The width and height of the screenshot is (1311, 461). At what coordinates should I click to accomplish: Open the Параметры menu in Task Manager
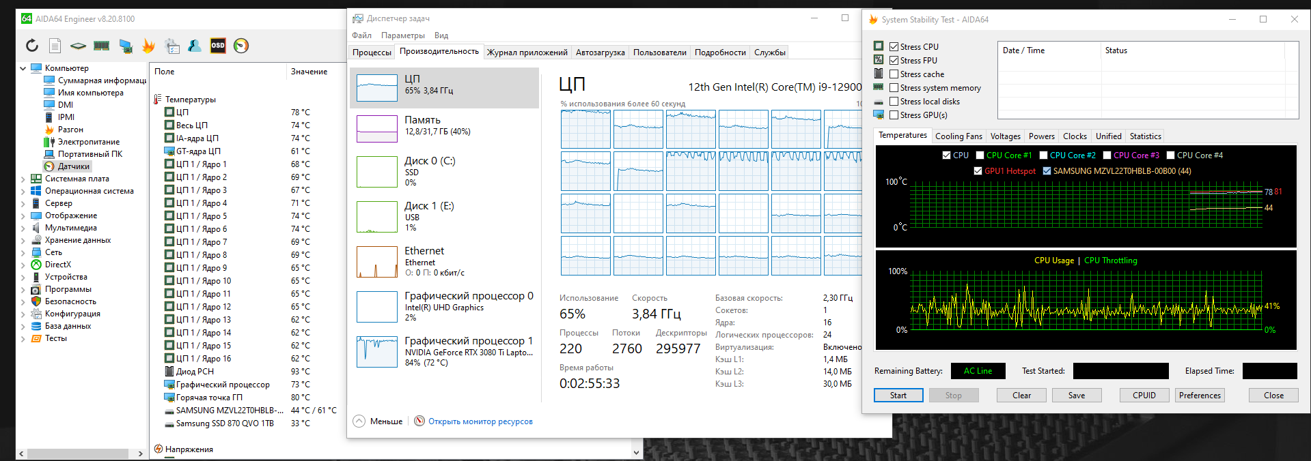[x=403, y=35]
